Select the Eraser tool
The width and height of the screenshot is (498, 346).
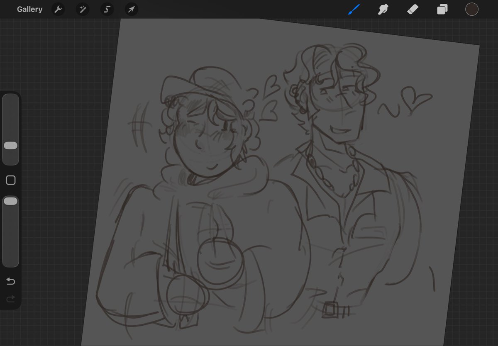tap(413, 9)
